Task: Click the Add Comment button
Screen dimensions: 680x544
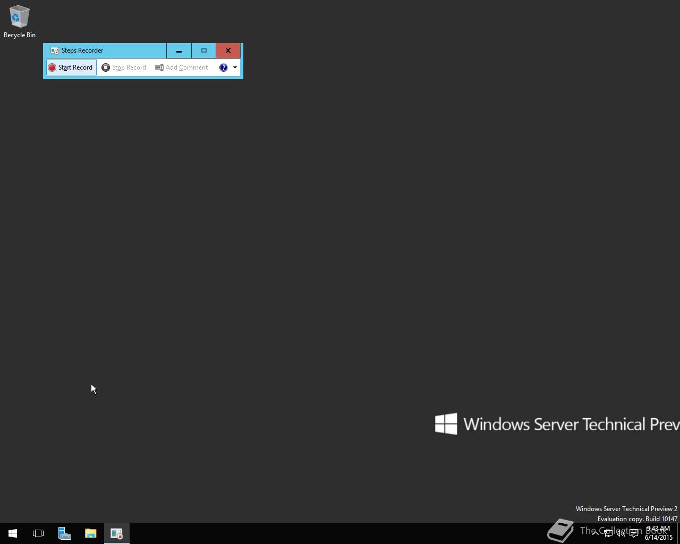Action: (x=182, y=67)
